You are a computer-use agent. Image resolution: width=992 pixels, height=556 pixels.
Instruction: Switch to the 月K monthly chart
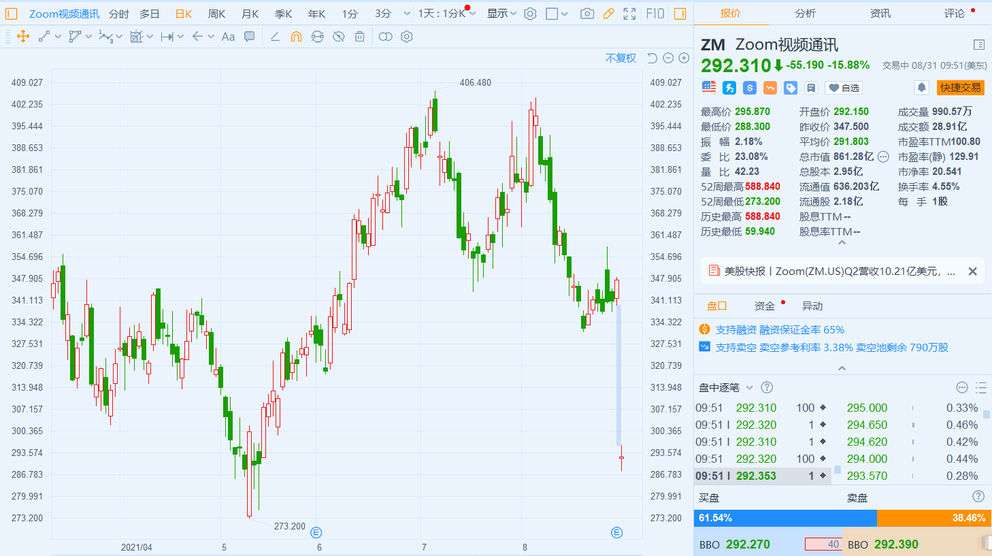[x=250, y=14]
